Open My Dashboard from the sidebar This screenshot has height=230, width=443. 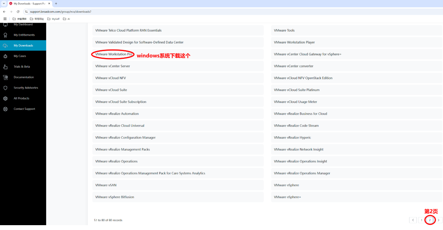tap(5, 25)
